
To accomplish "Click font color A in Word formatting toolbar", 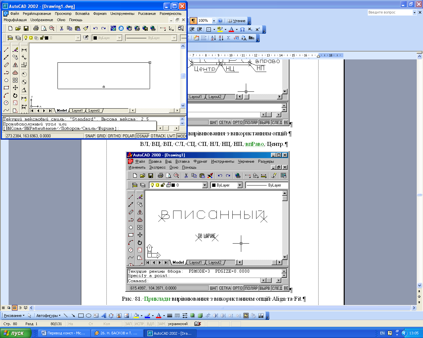I will click(x=231, y=29).
